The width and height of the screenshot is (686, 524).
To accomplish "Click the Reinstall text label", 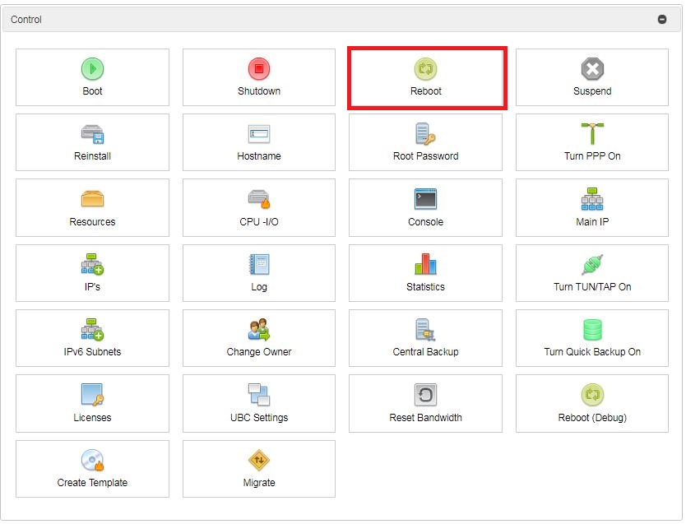I will click(x=92, y=156).
